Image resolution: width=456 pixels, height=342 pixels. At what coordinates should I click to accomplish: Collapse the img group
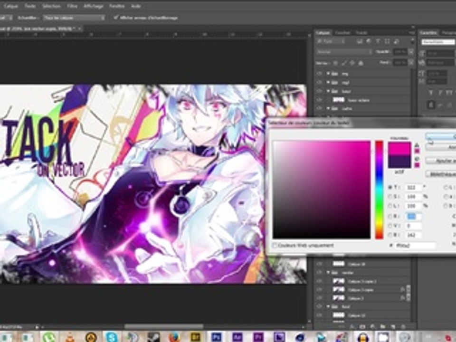[x=328, y=74]
